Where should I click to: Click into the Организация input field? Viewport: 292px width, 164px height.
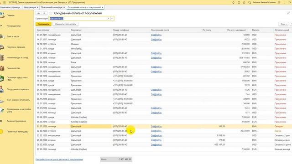point(78,19)
